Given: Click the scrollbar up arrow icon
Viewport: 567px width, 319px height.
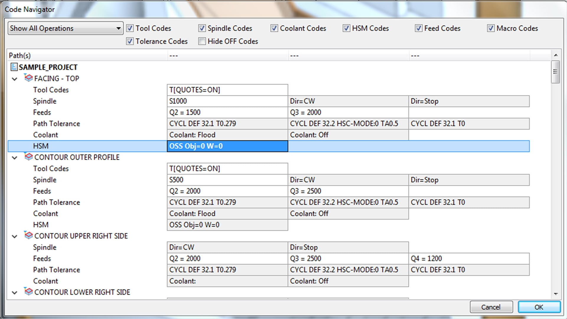Looking at the screenshot, I should point(556,55).
